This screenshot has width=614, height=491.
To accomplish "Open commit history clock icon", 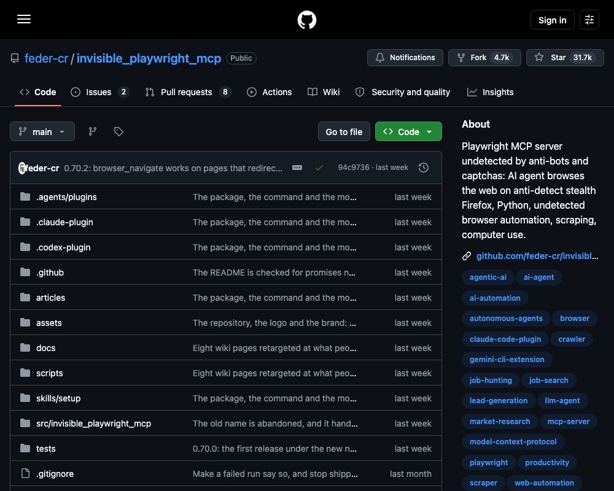I will click(423, 168).
